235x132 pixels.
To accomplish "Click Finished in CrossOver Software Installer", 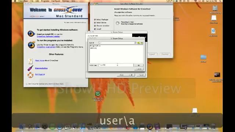I will (x=165, y=54).
